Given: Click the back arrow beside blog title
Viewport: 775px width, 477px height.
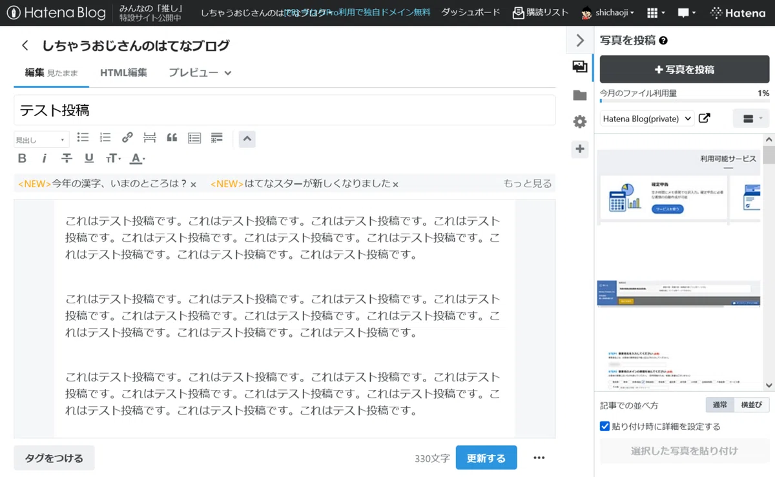Looking at the screenshot, I should point(25,45).
